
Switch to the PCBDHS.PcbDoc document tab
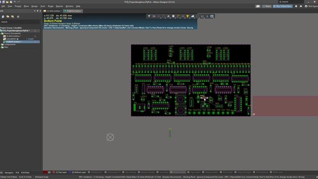pyautogui.click(x=73, y=11)
